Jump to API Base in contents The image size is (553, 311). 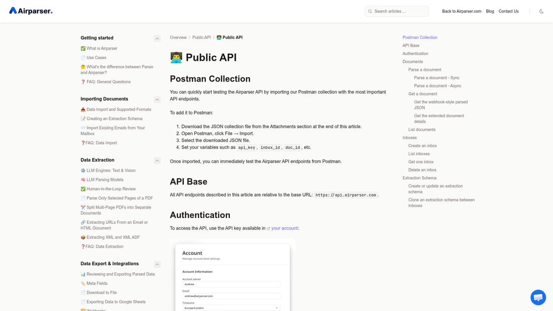point(411,45)
